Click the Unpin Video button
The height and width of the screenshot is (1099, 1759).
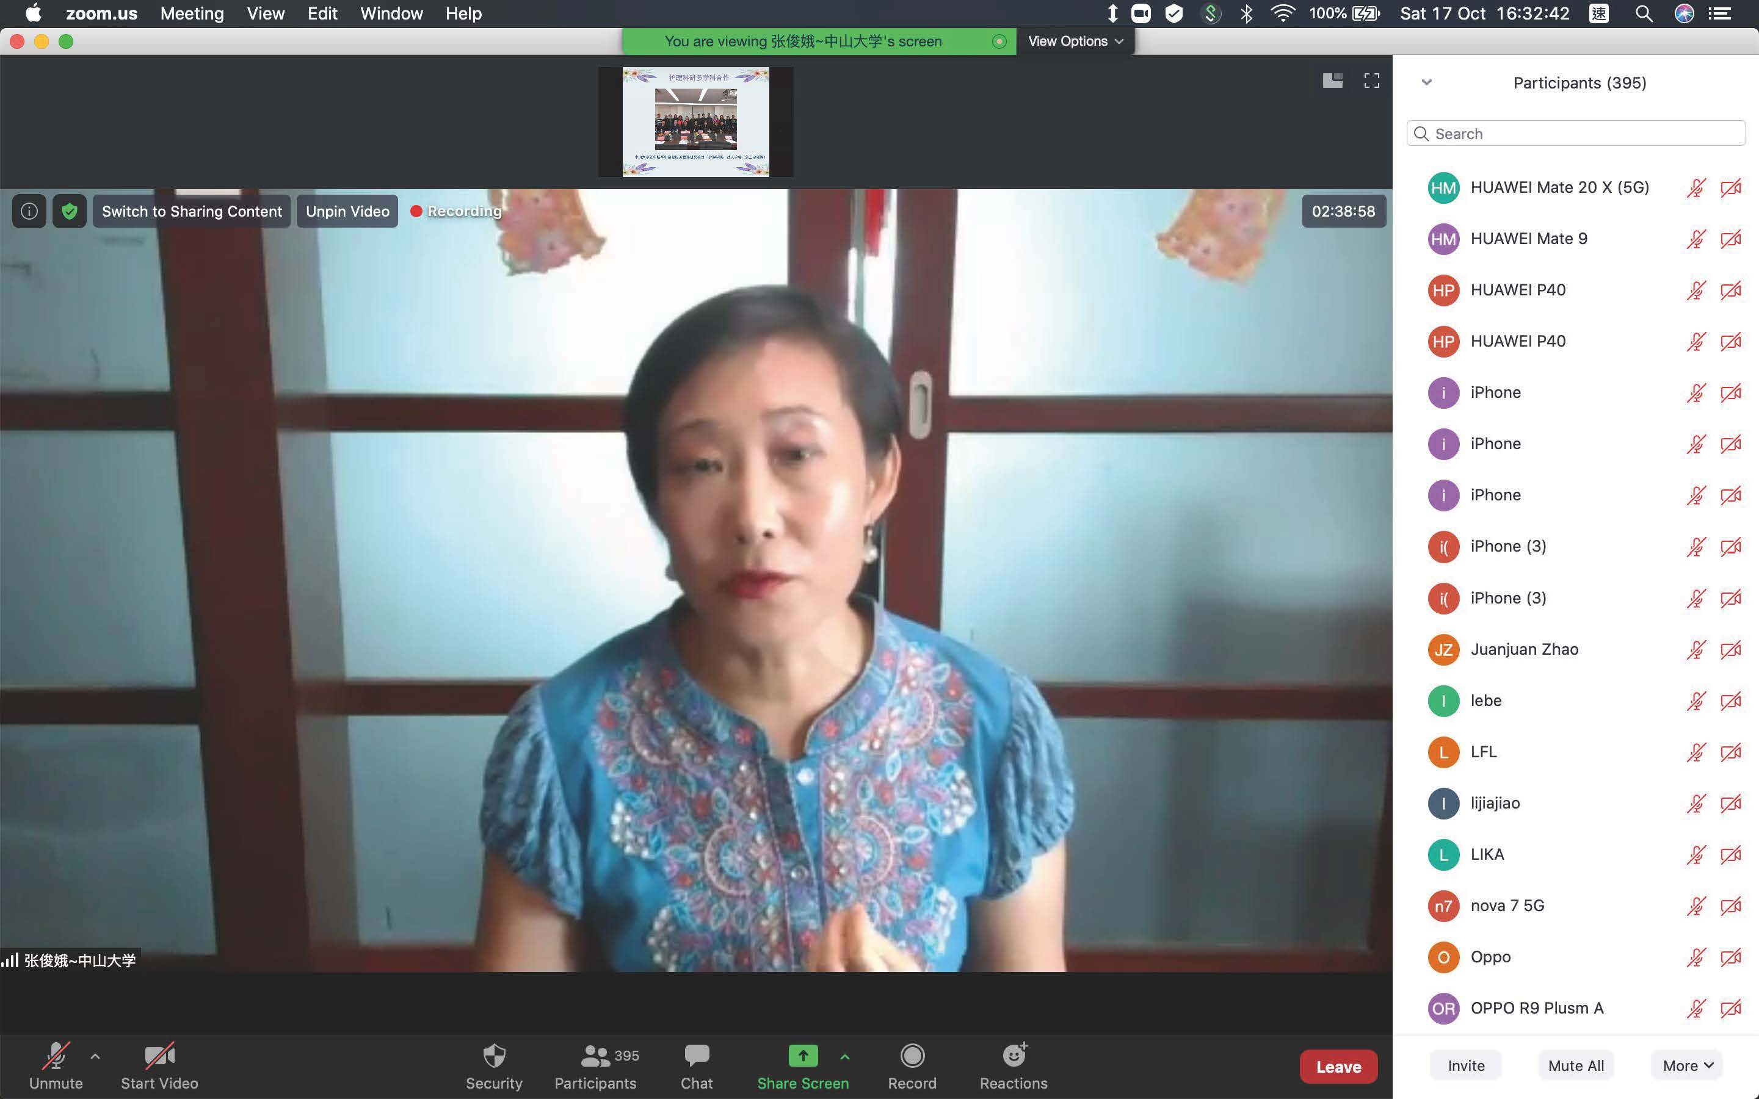click(x=347, y=212)
